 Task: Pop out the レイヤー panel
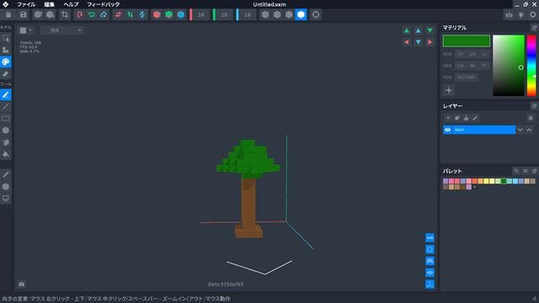(534, 106)
